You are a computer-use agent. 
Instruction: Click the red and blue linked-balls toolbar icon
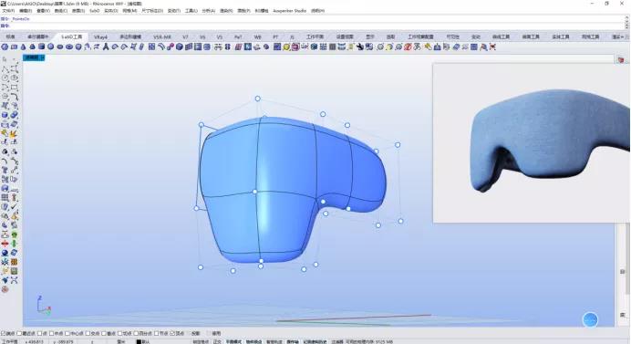click(x=171, y=47)
